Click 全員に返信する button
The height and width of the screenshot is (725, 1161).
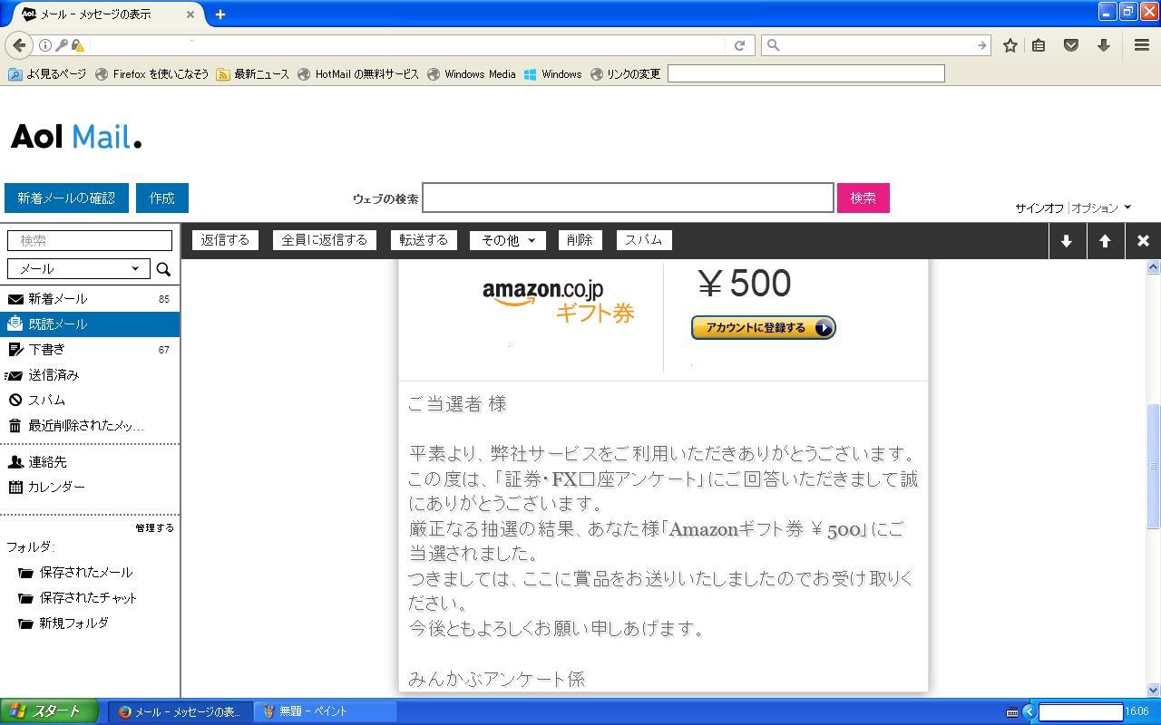[325, 240]
